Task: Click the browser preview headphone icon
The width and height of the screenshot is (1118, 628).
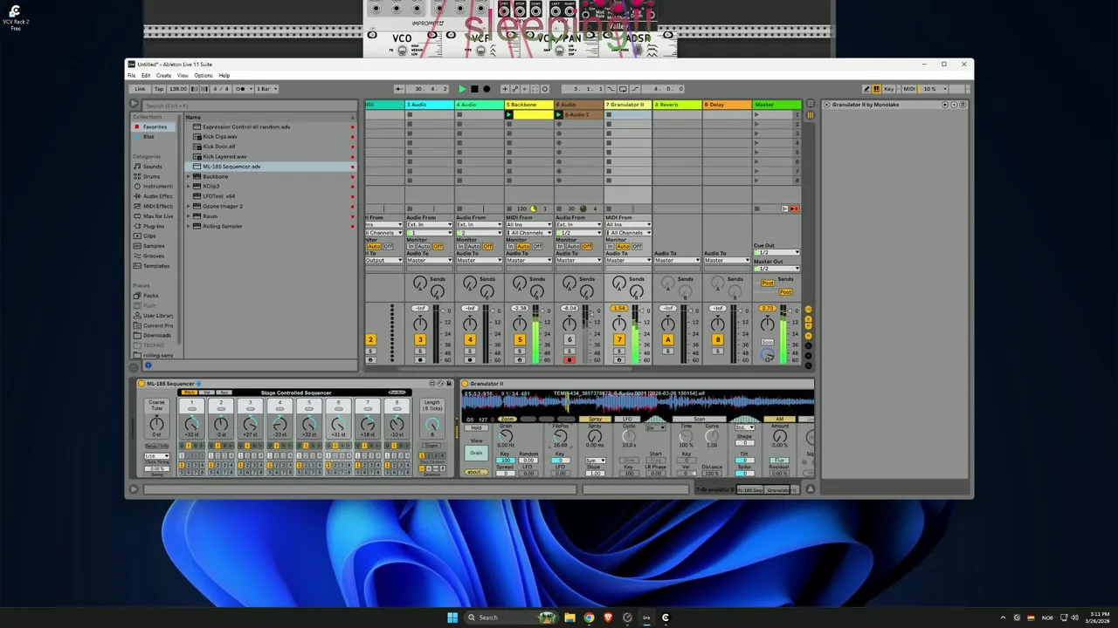Action: (x=148, y=365)
